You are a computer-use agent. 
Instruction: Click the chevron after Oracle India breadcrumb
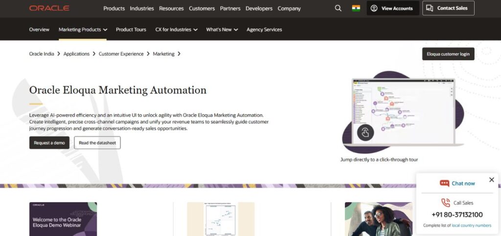click(x=59, y=54)
